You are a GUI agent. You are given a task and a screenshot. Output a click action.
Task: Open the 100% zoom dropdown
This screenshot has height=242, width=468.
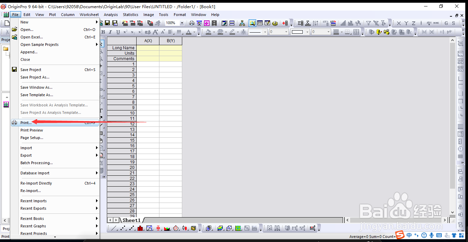(182, 23)
